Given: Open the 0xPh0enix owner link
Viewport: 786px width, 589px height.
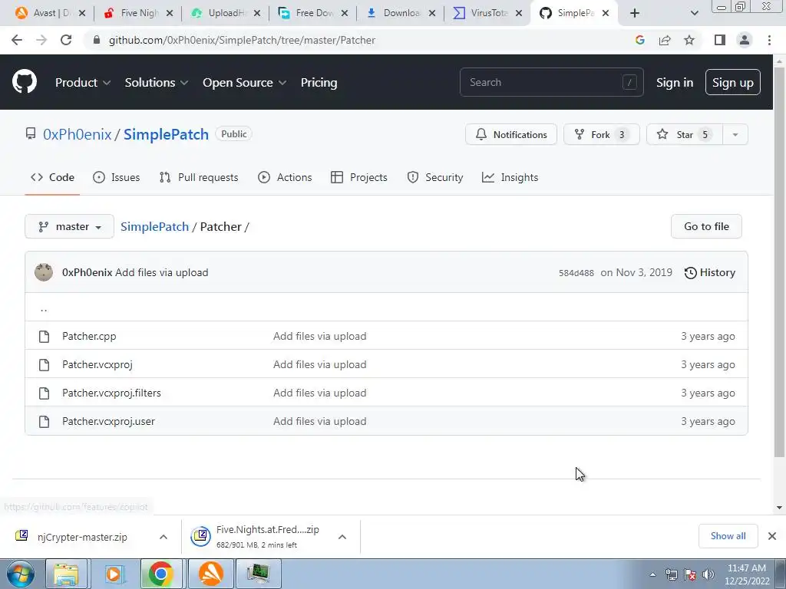Looking at the screenshot, I should click(78, 134).
